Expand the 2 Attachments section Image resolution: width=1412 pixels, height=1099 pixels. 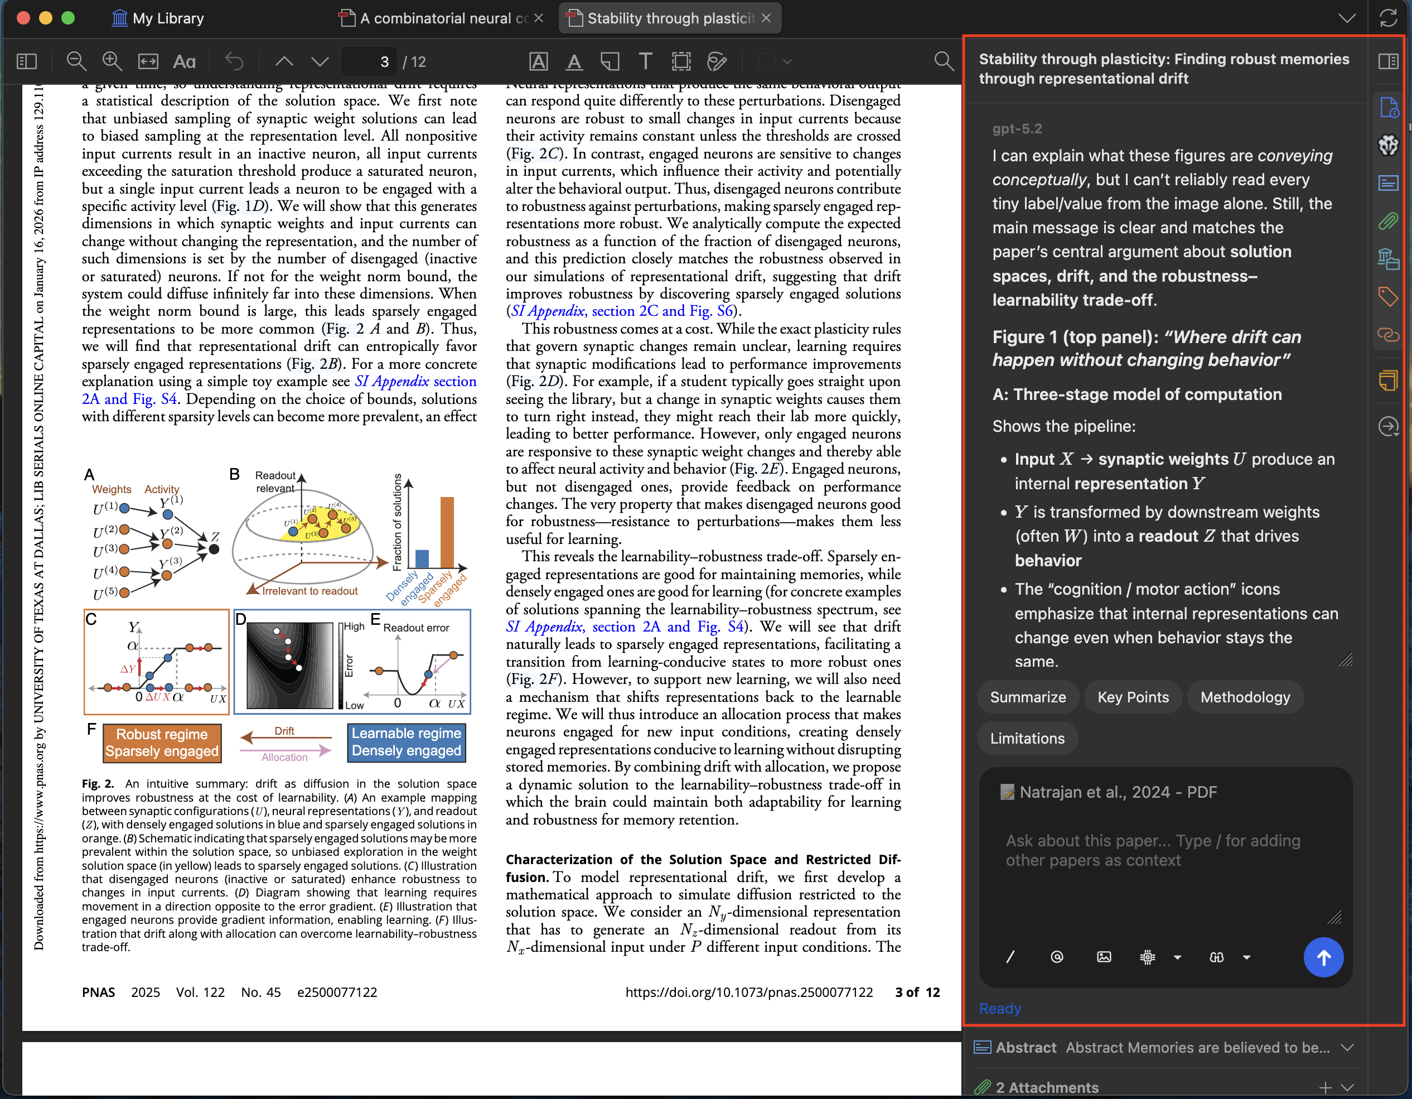(1346, 1087)
